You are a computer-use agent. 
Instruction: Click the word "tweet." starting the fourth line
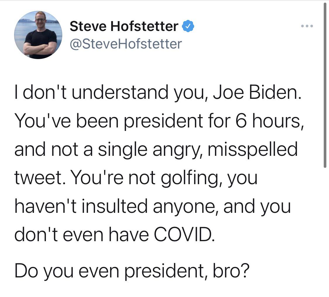click(39, 178)
